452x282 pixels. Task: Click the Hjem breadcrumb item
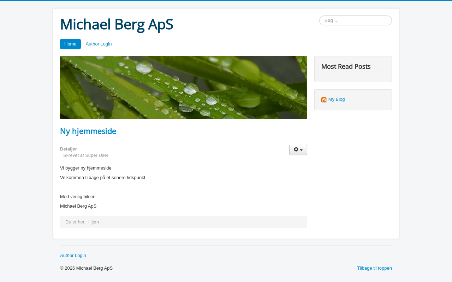[x=94, y=222]
